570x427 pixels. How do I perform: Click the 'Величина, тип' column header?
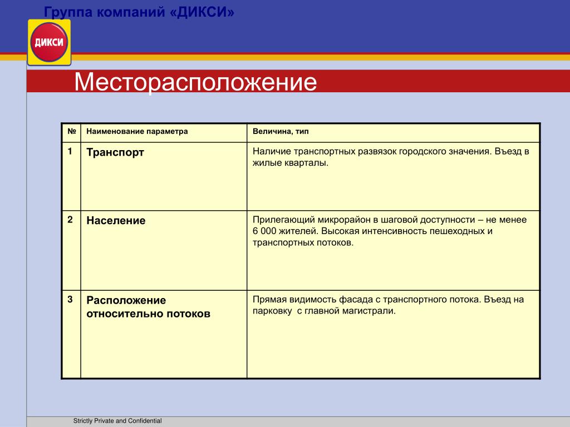394,133
